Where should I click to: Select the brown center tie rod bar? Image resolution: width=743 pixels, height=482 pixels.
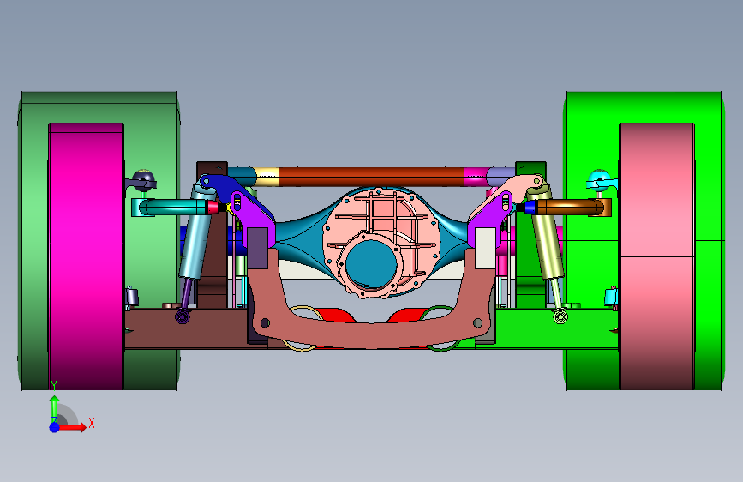coord(371,177)
